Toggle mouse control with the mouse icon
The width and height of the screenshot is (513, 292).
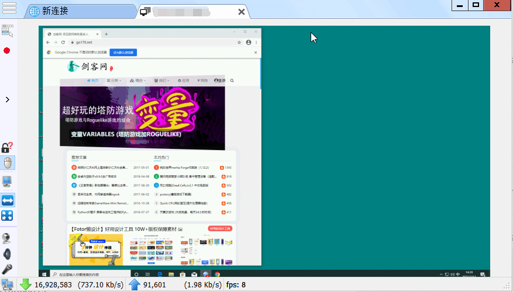(8, 163)
